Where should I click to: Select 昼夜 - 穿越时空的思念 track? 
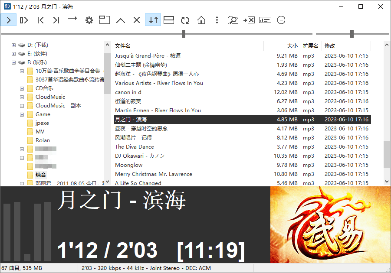click(243, 129)
